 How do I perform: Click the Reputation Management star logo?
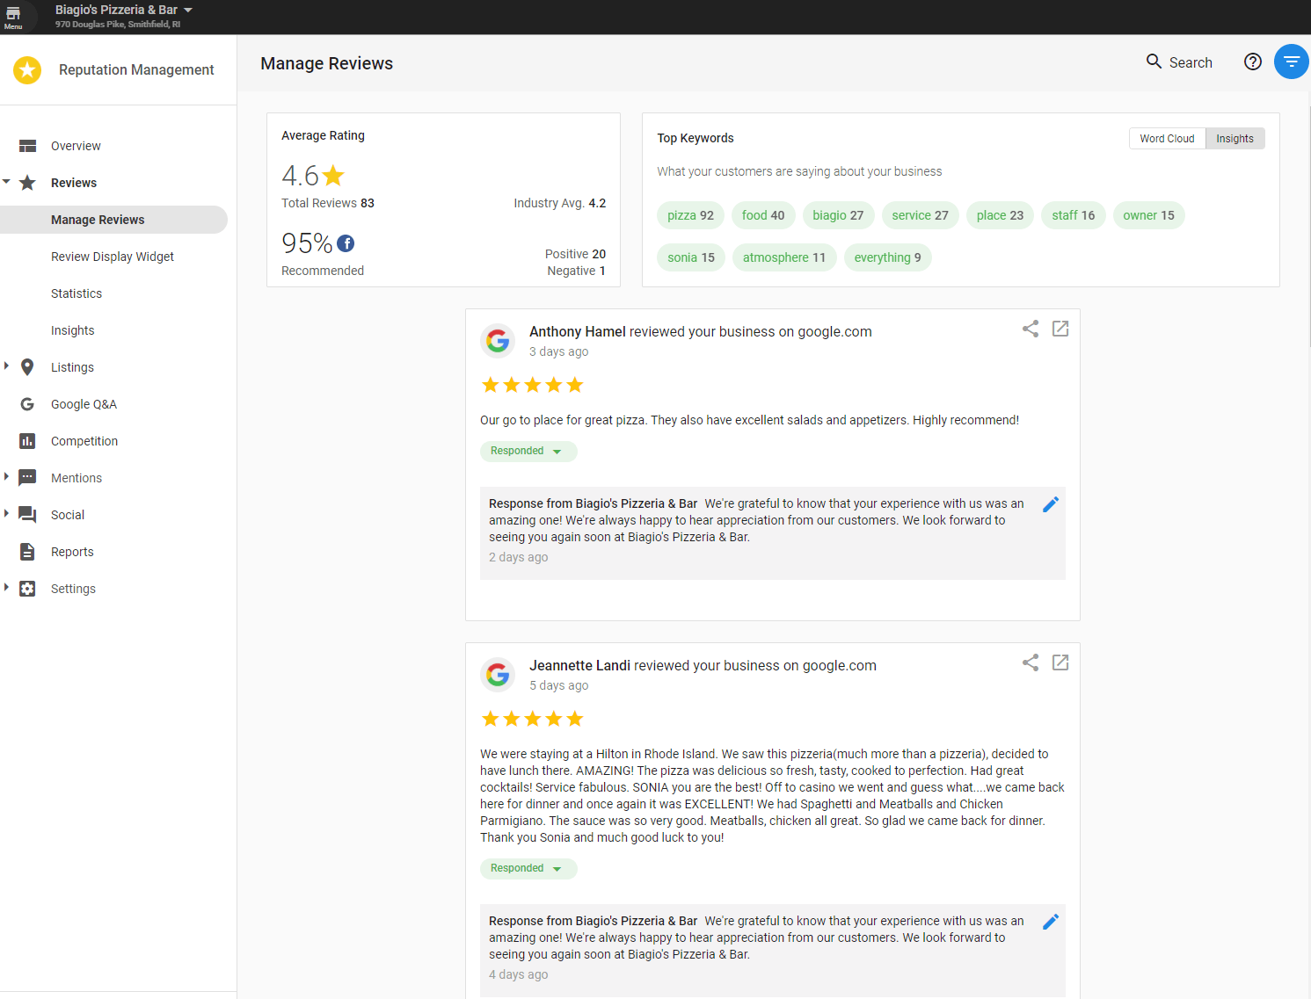click(27, 69)
